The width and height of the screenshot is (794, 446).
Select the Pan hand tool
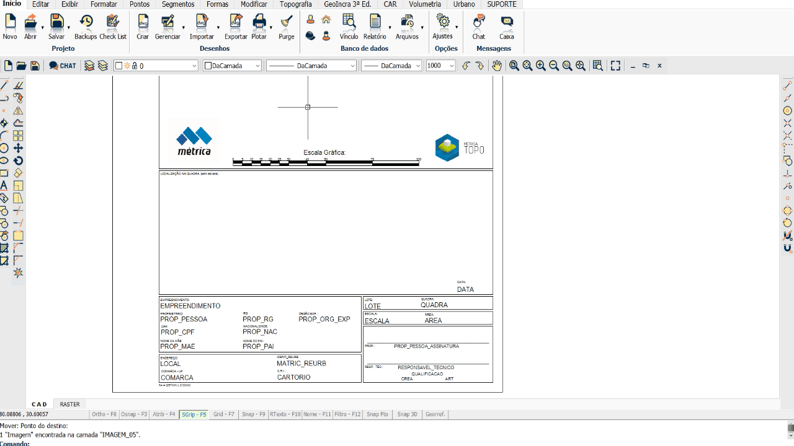pyautogui.click(x=497, y=66)
